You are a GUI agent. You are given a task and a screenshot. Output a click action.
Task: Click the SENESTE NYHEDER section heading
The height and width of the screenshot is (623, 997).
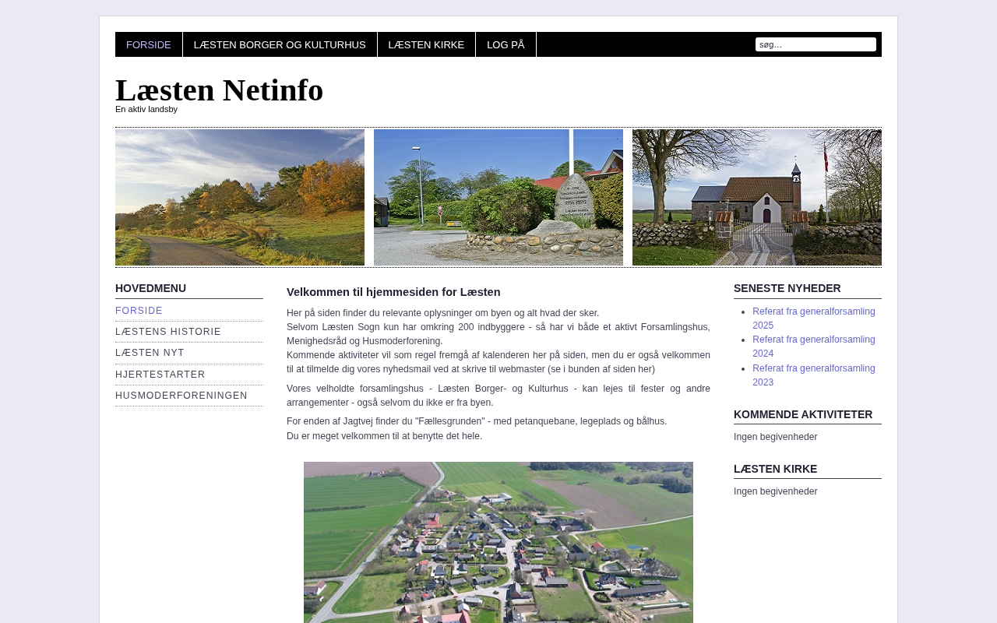[x=787, y=288]
